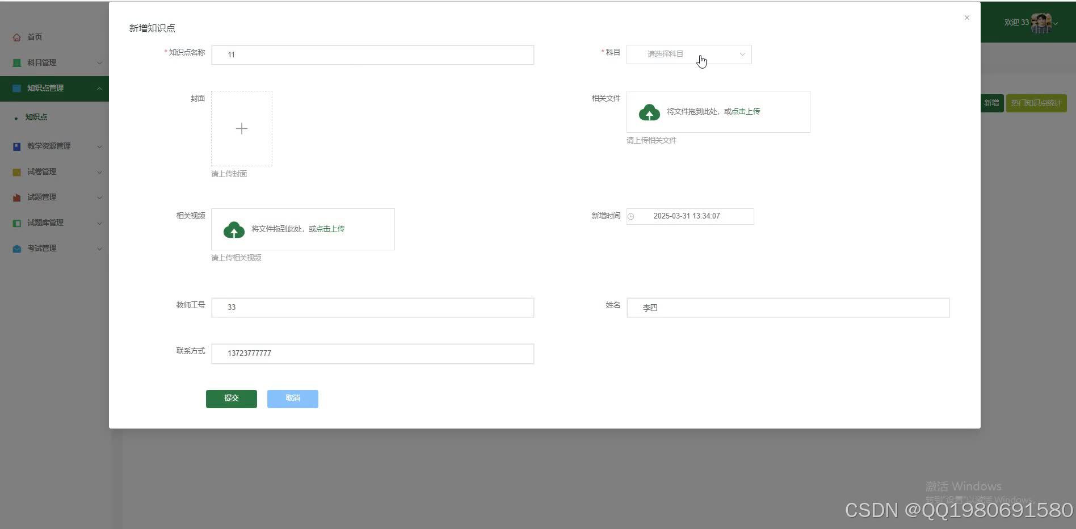This screenshot has height=529, width=1076.
Task: Click the user avatar at top right
Action: tap(1041, 23)
